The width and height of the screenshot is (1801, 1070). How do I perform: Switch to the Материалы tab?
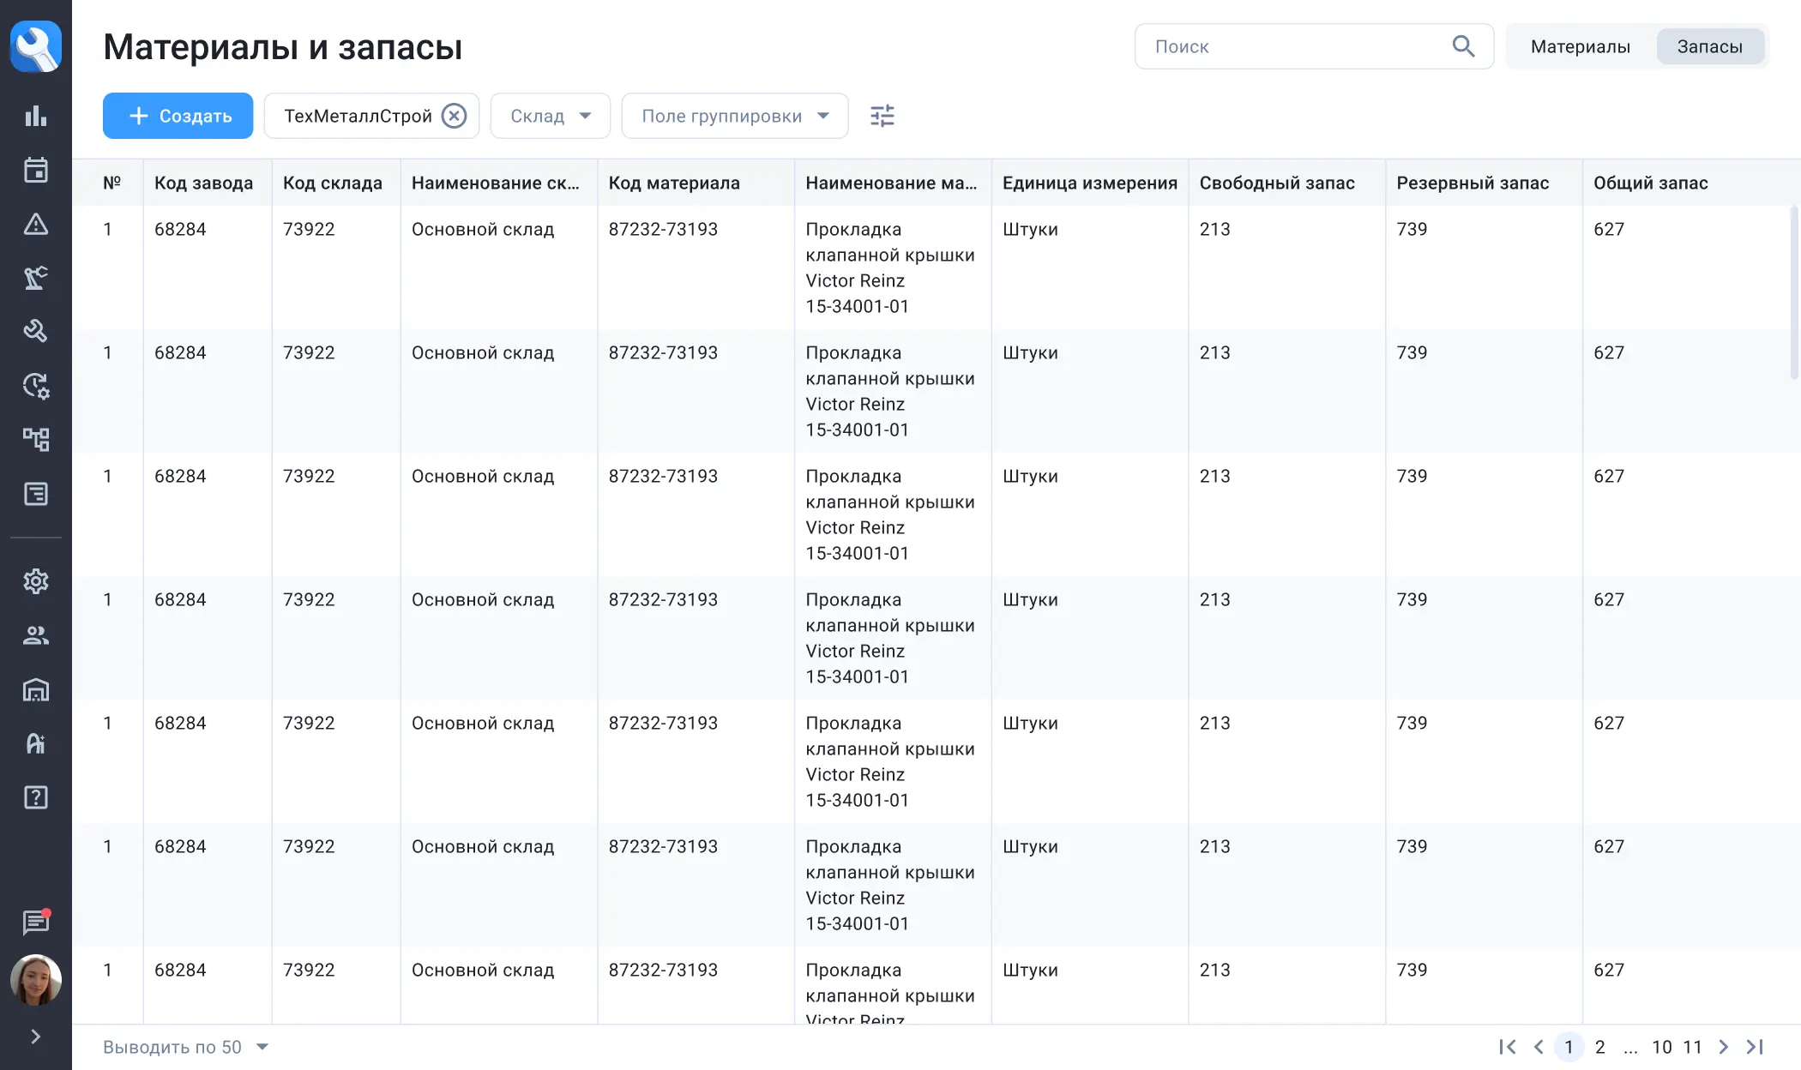pyautogui.click(x=1580, y=46)
